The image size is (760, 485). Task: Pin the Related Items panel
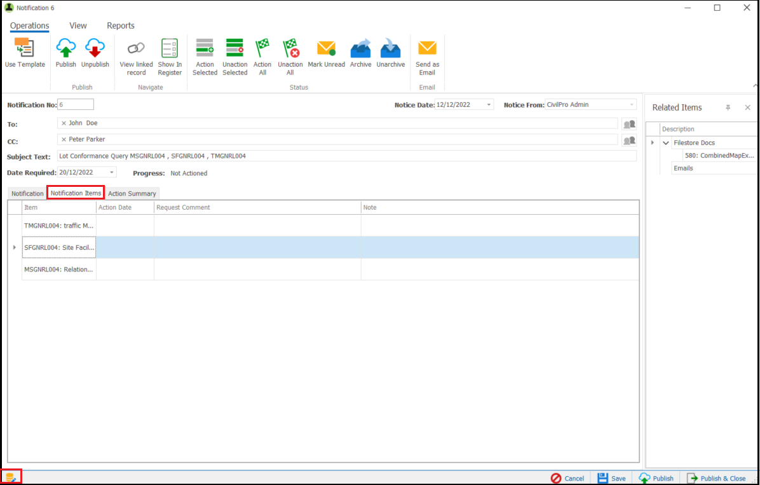click(x=728, y=107)
